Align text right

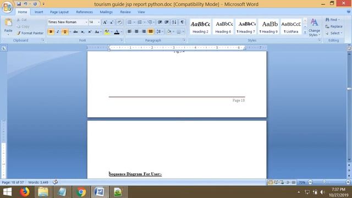(144, 32)
